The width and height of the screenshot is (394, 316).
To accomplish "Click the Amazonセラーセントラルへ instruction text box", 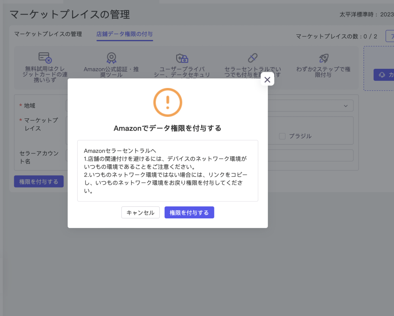I will click(x=167, y=171).
